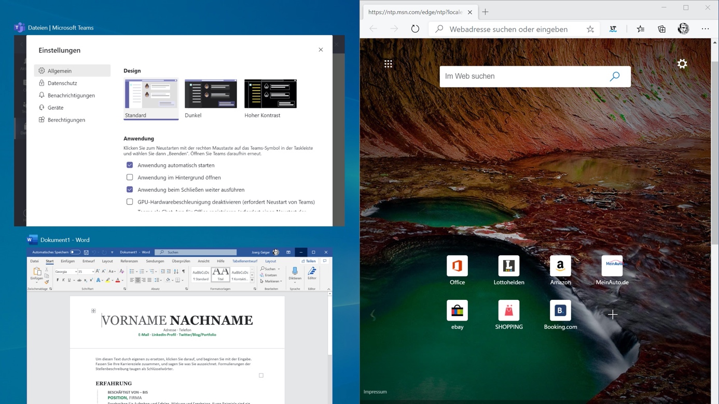Click the Impressum link on new tab

[x=375, y=392]
